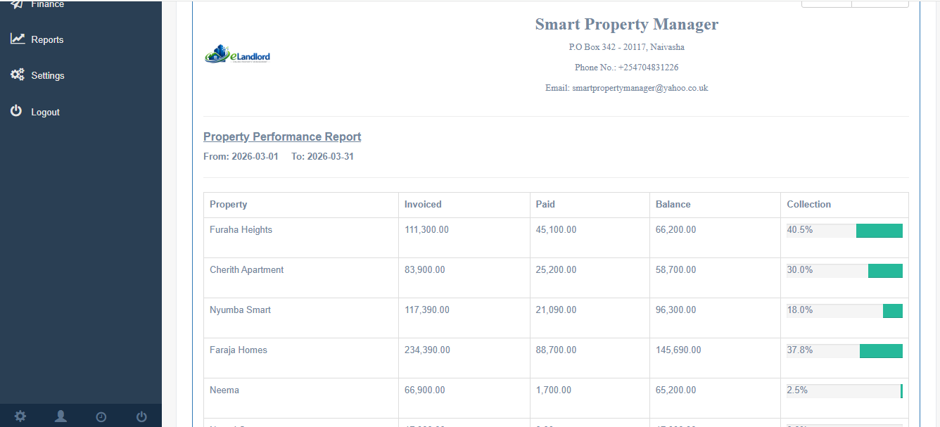This screenshot has height=427, width=940.
Task: Click the Nyumba Smart property name
Action: point(240,310)
